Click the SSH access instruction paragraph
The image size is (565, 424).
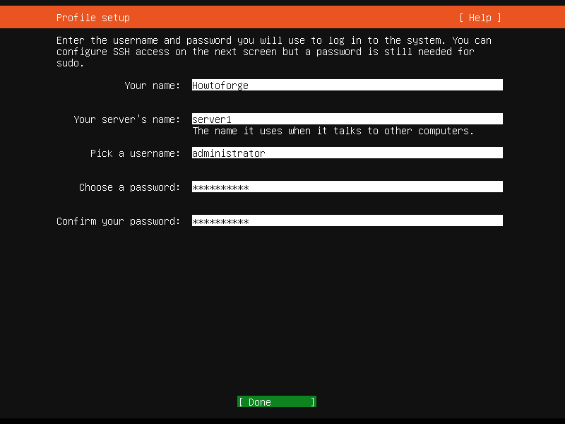(274, 52)
